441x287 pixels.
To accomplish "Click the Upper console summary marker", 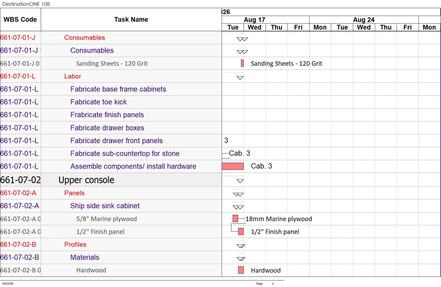I will (240, 181).
